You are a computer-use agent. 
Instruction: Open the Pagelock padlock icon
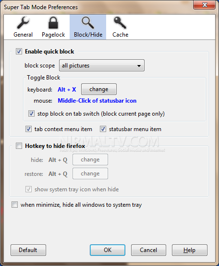tap(53, 23)
